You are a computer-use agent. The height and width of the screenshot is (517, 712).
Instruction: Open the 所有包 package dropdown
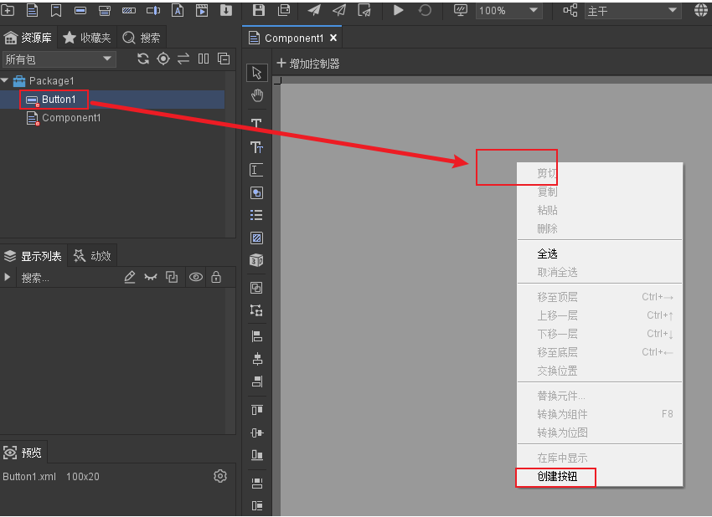coord(59,59)
